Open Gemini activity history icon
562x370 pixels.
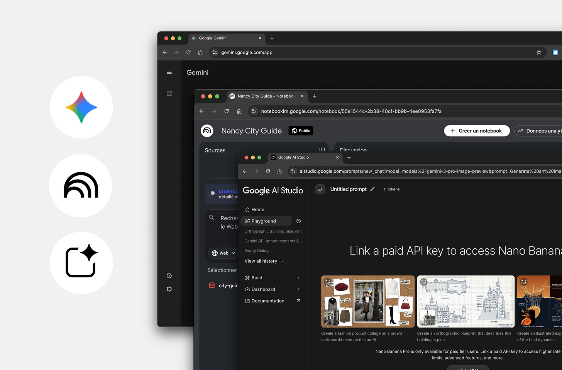(169, 276)
